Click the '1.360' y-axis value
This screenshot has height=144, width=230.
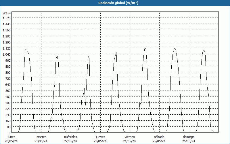coord(7,30)
